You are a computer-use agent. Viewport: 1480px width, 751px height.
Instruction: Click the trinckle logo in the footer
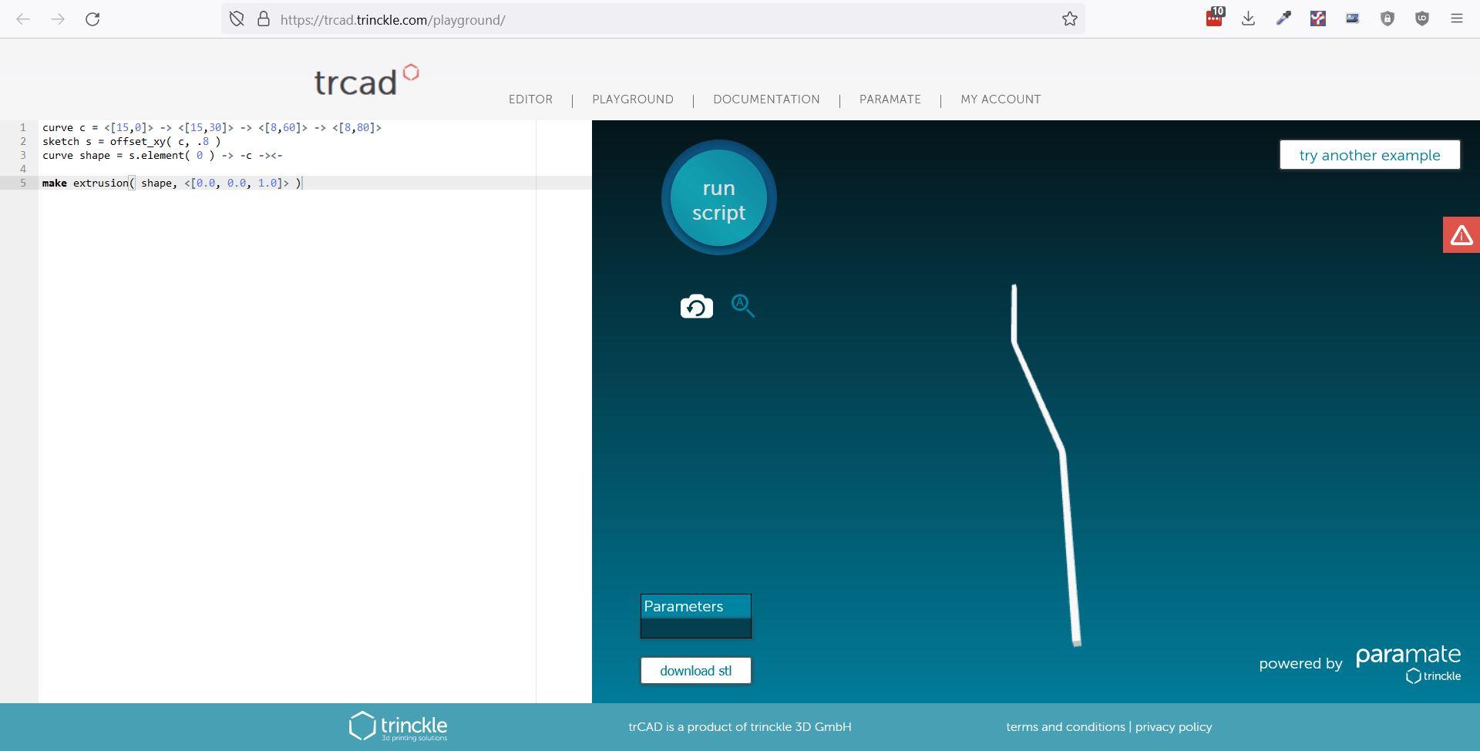click(x=399, y=726)
